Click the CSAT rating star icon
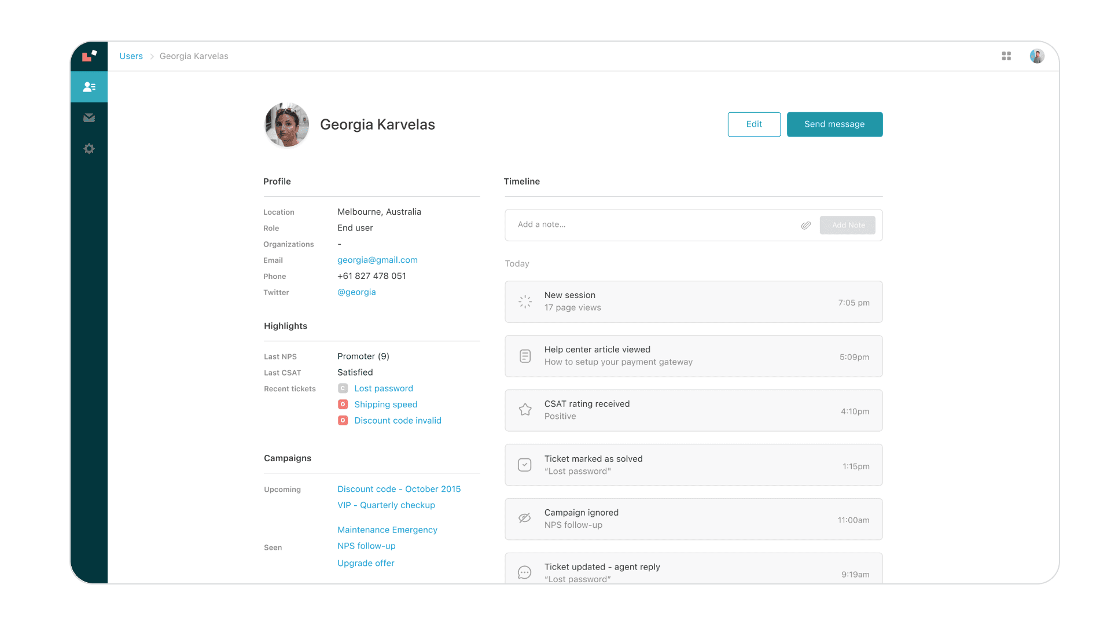The width and height of the screenshot is (1111, 625). (x=525, y=410)
